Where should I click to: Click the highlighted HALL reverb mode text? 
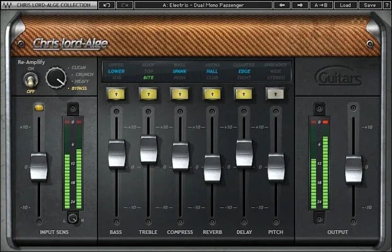pos(212,71)
